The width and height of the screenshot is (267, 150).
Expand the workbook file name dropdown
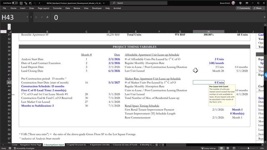click(104, 3)
